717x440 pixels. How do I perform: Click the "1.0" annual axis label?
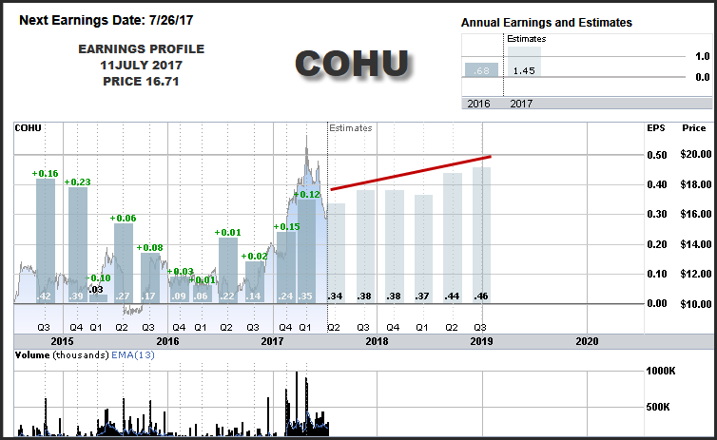coord(703,57)
